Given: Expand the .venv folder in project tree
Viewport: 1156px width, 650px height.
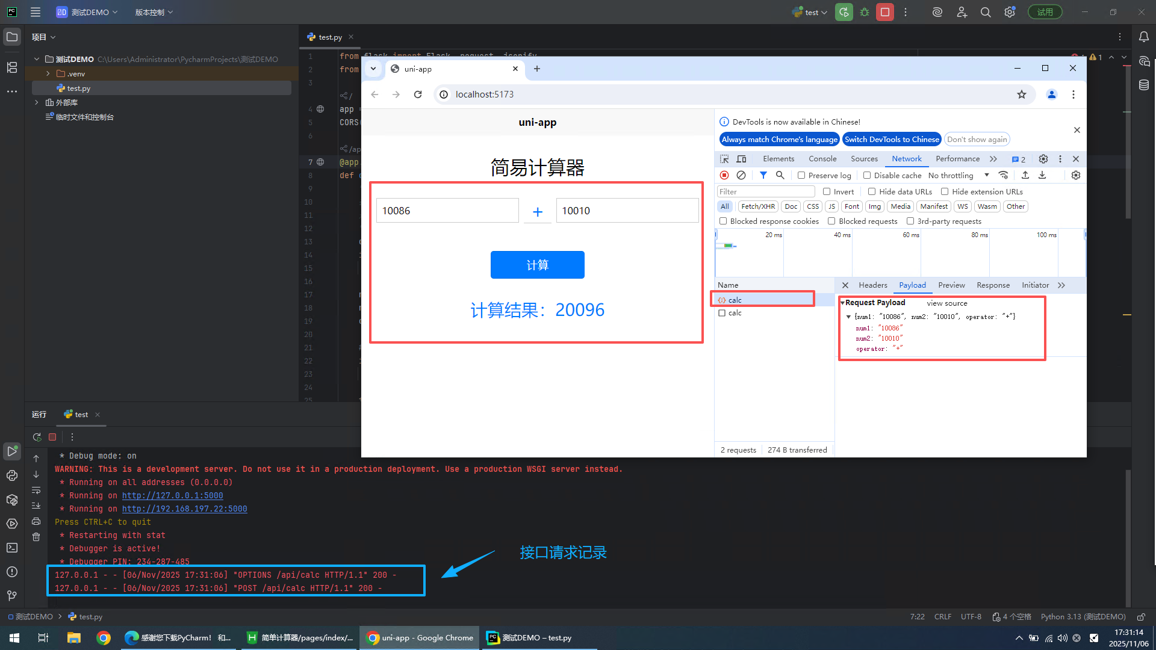Looking at the screenshot, I should pos(48,73).
